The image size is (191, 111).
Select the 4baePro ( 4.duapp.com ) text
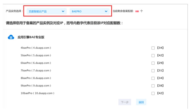click(36, 48)
